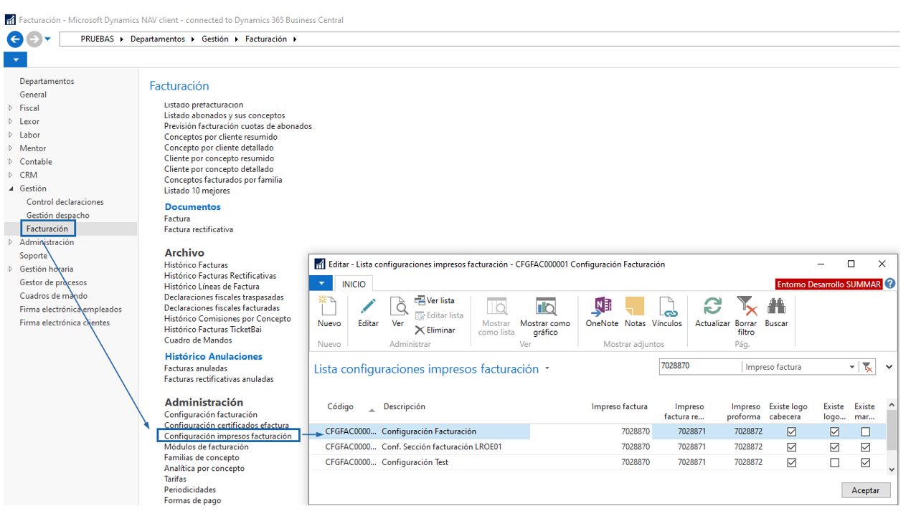This screenshot has height=521, width=916.
Task: Open Configuración impresos facturación menu entry
Action: (227, 436)
